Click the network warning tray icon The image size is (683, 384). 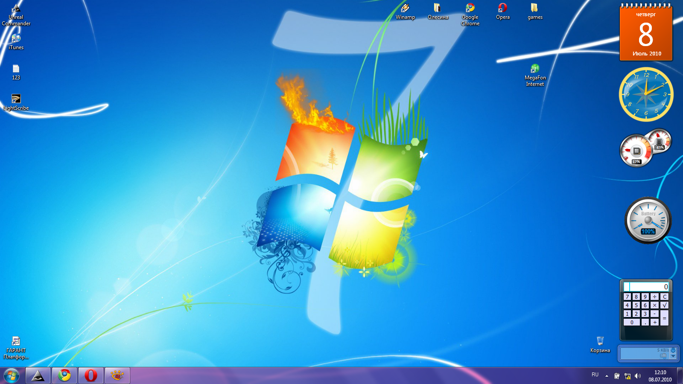[x=628, y=376]
